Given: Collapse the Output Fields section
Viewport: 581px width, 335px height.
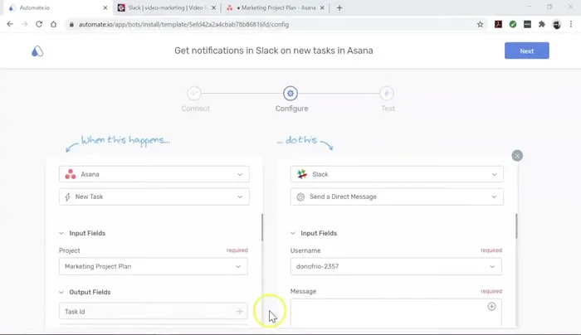Looking at the screenshot, I should pyautogui.click(x=61, y=292).
